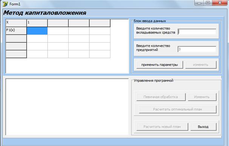The image size is (229, 146).
Task: Click the disabled 'изменить' button in the data input block
Action: tap(201, 65)
